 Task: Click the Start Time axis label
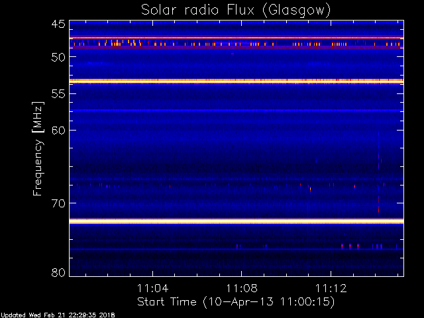click(x=236, y=301)
